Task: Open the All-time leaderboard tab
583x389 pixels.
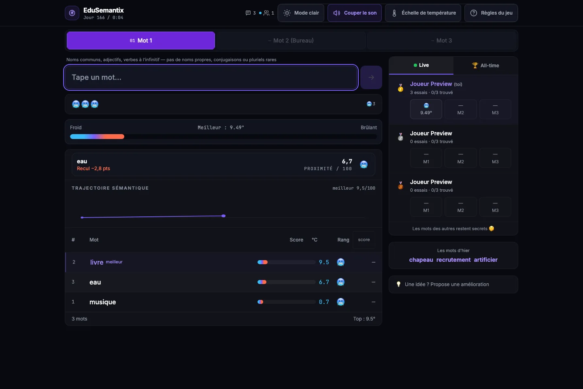Action: coord(485,65)
